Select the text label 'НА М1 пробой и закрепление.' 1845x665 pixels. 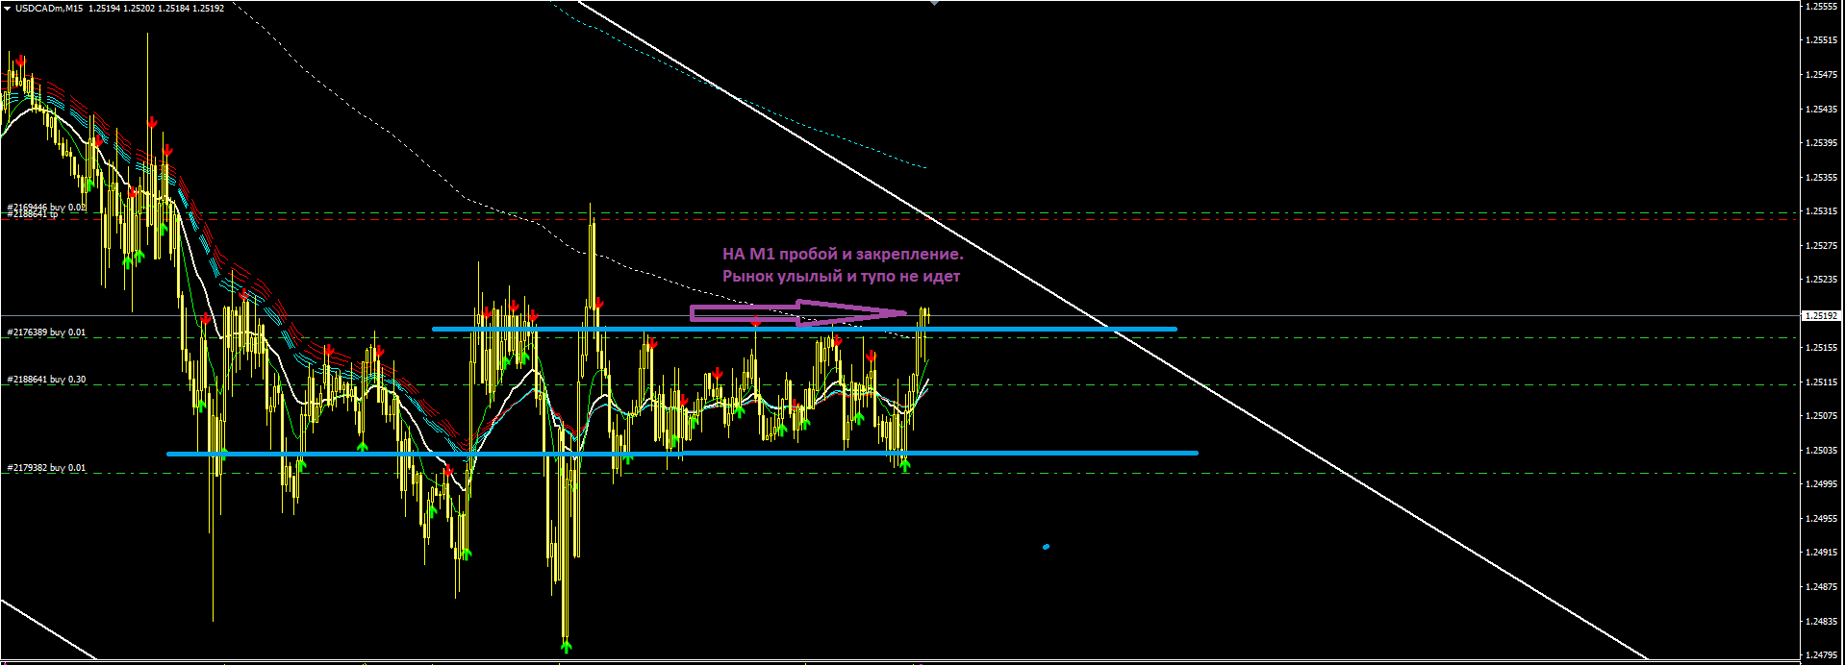click(843, 254)
